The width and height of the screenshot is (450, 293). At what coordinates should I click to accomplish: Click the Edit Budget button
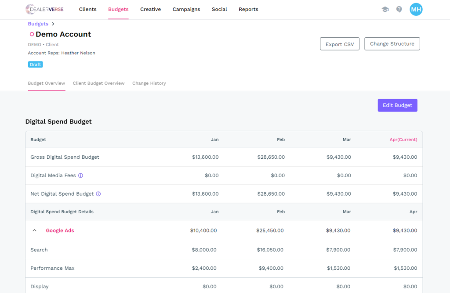tap(397, 105)
